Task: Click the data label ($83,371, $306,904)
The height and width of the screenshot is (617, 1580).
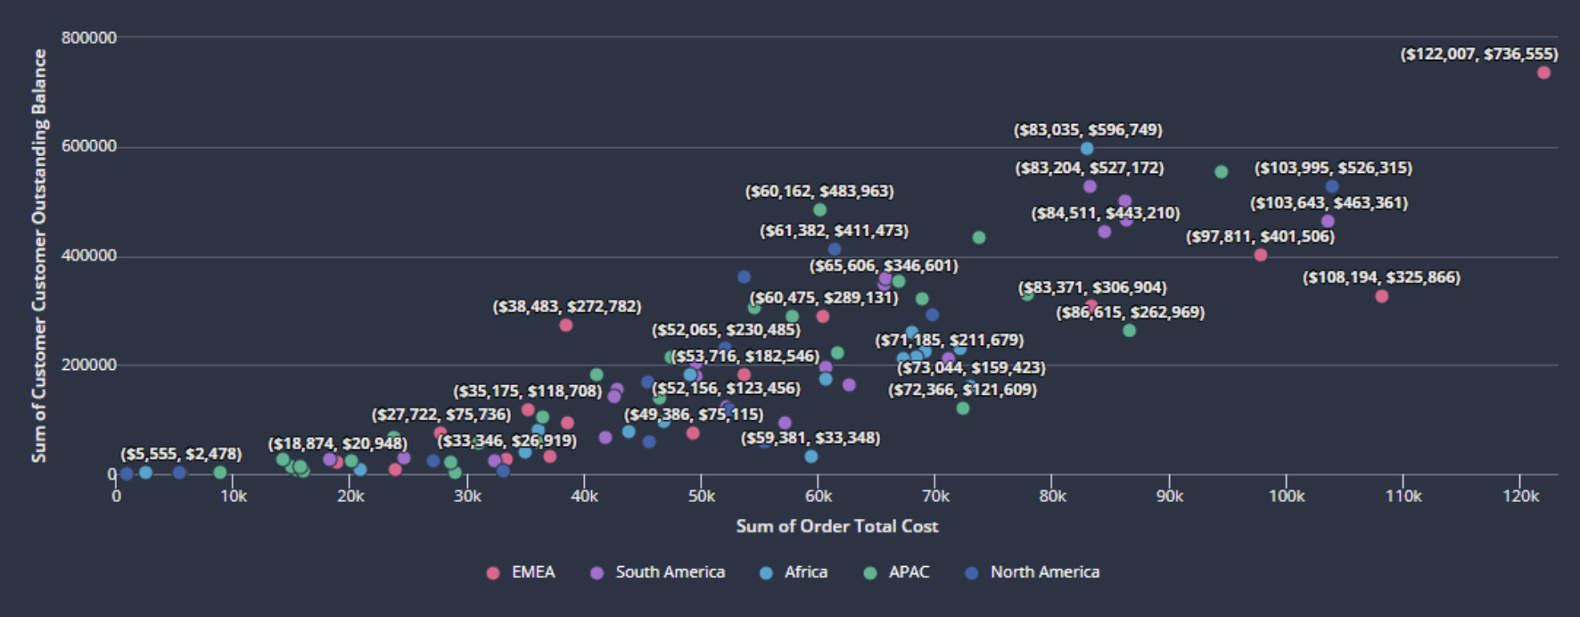Action: (1092, 287)
